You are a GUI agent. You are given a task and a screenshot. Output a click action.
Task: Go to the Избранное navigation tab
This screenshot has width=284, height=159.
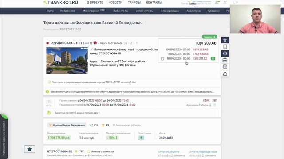[67, 11]
